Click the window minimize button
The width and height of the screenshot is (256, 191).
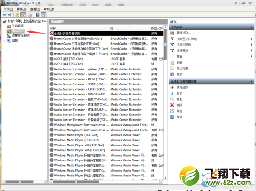(236, 3)
